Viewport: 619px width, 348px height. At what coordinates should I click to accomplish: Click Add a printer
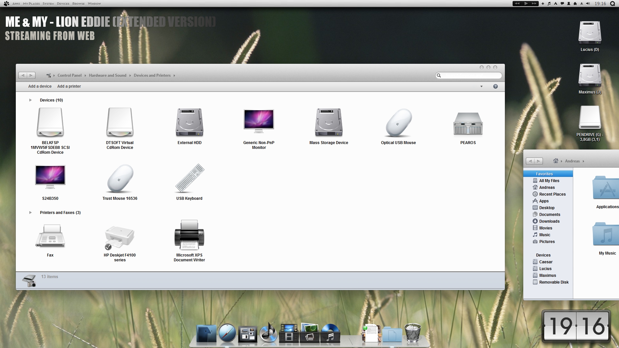(69, 86)
